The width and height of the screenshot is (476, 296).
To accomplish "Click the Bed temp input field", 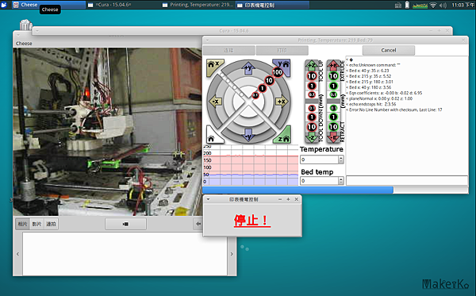I will [x=319, y=181].
